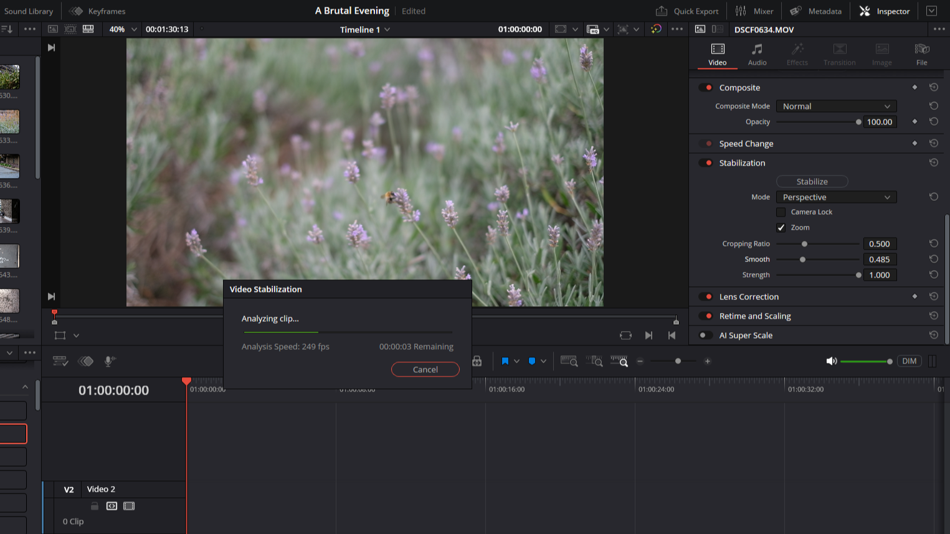Open the stabilization Mode Perspective dropdown
Image resolution: width=950 pixels, height=534 pixels.
click(x=836, y=197)
